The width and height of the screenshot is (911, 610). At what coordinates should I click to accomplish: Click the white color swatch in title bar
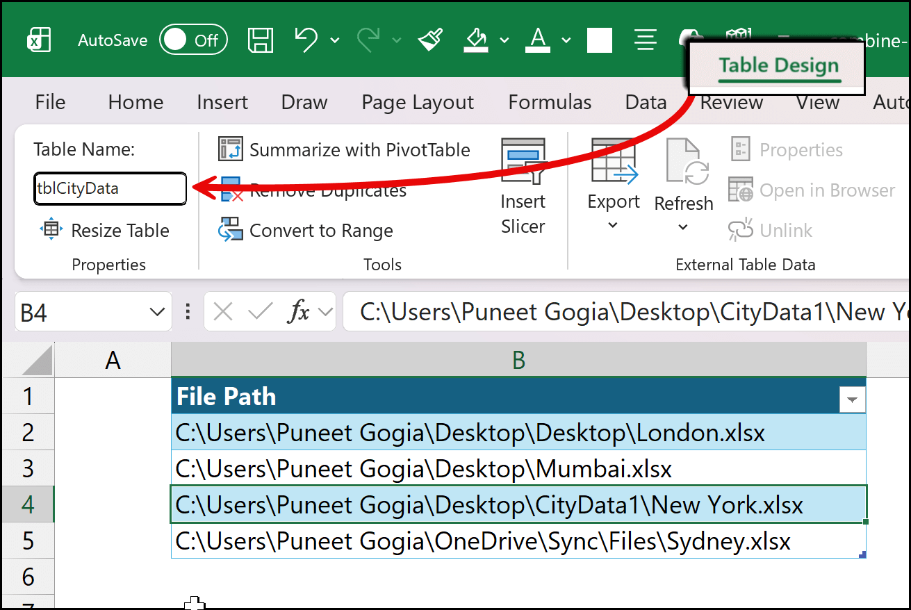tap(599, 40)
